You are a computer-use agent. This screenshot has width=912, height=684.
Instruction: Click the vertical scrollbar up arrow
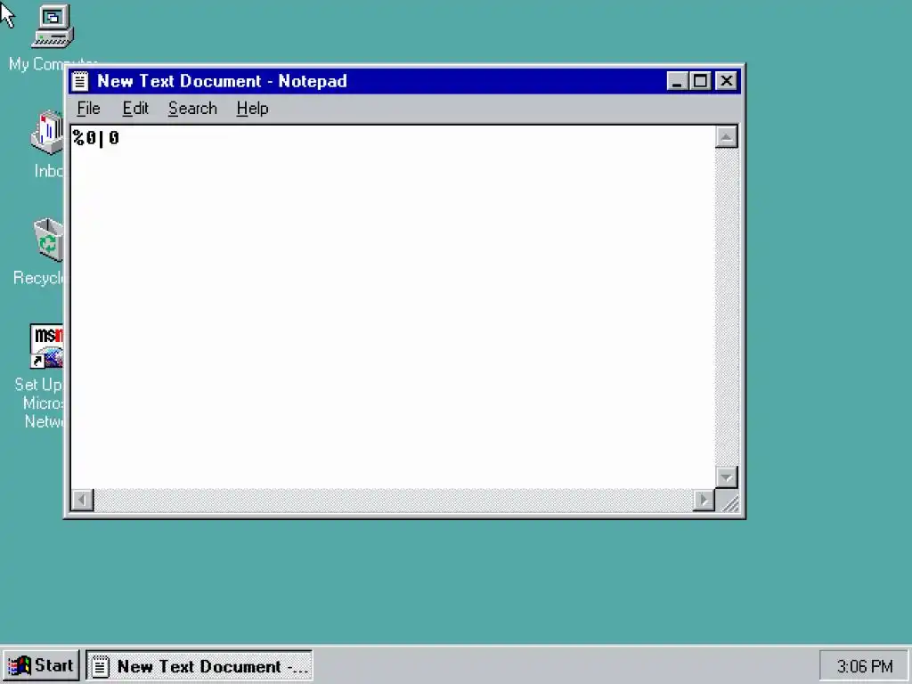726,137
